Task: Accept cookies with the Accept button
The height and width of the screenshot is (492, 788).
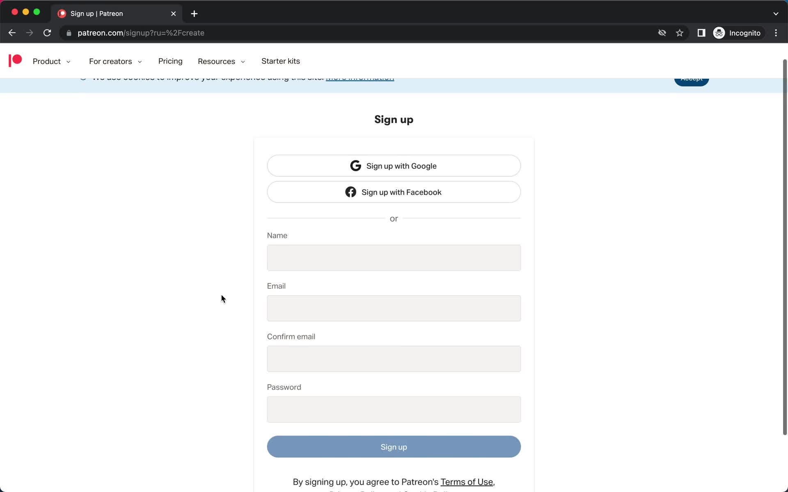Action: (692, 82)
